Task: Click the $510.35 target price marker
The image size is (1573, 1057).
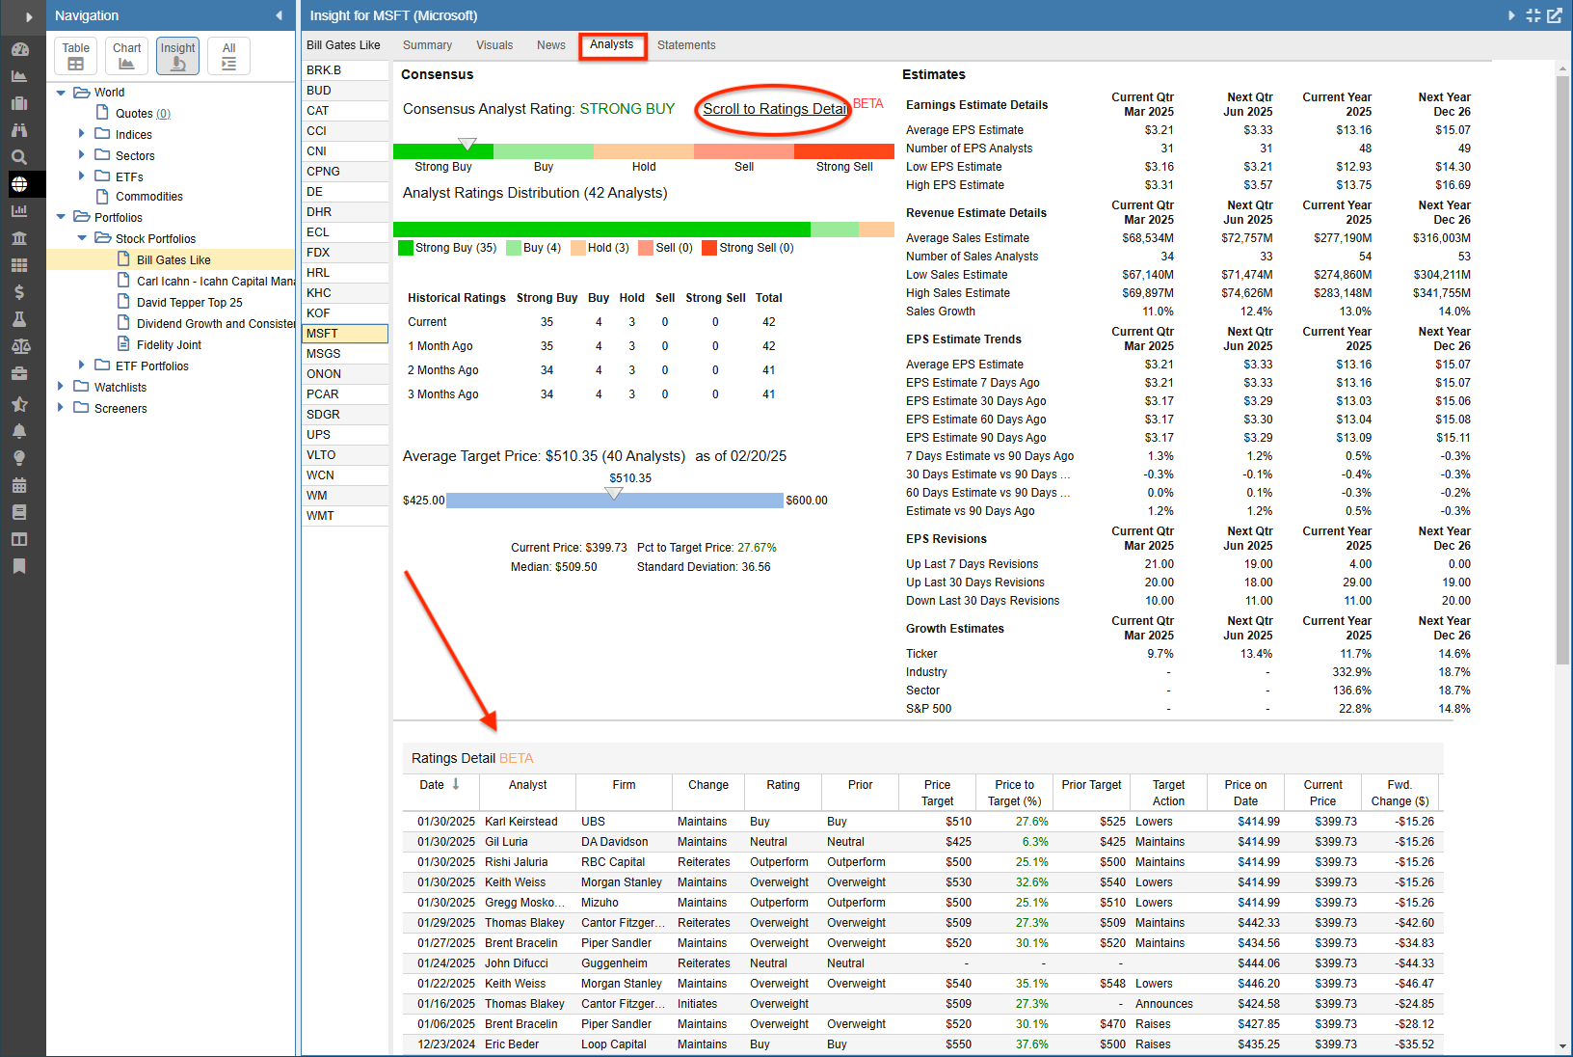Action: click(614, 493)
